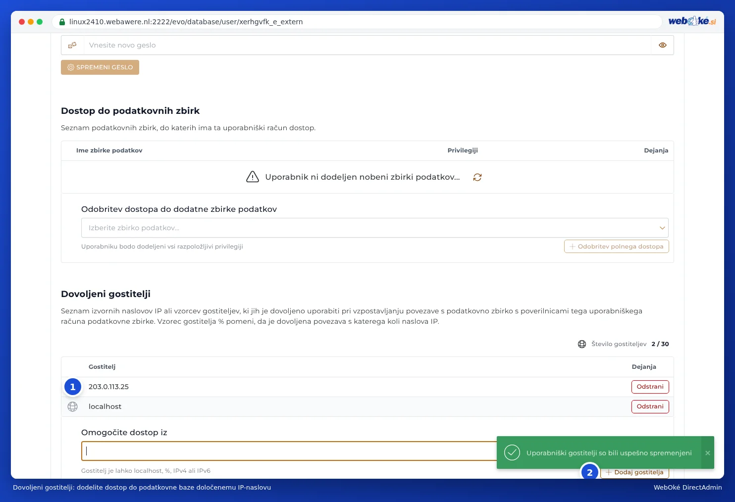Screen dimensions: 735x502
Task: Click the random password generator dice icon
Action: [x=72, y=45]
